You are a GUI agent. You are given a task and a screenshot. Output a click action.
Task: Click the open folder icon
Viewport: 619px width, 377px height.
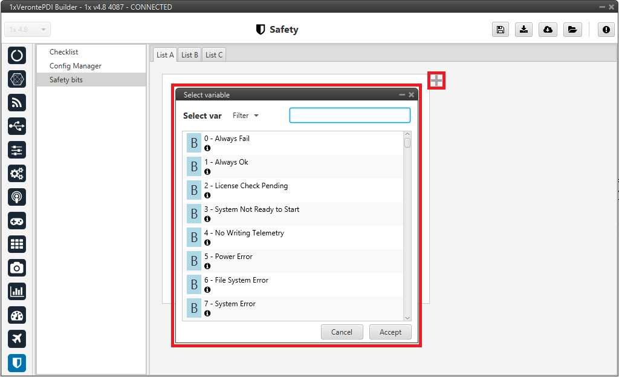(x=572, y=30)
